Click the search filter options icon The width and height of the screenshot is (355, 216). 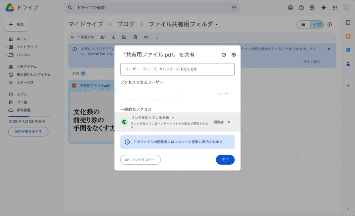pos(234,8)
